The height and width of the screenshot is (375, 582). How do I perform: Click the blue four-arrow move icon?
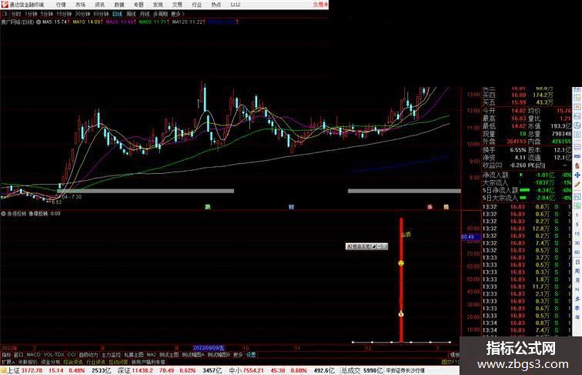tap(577, 175)
